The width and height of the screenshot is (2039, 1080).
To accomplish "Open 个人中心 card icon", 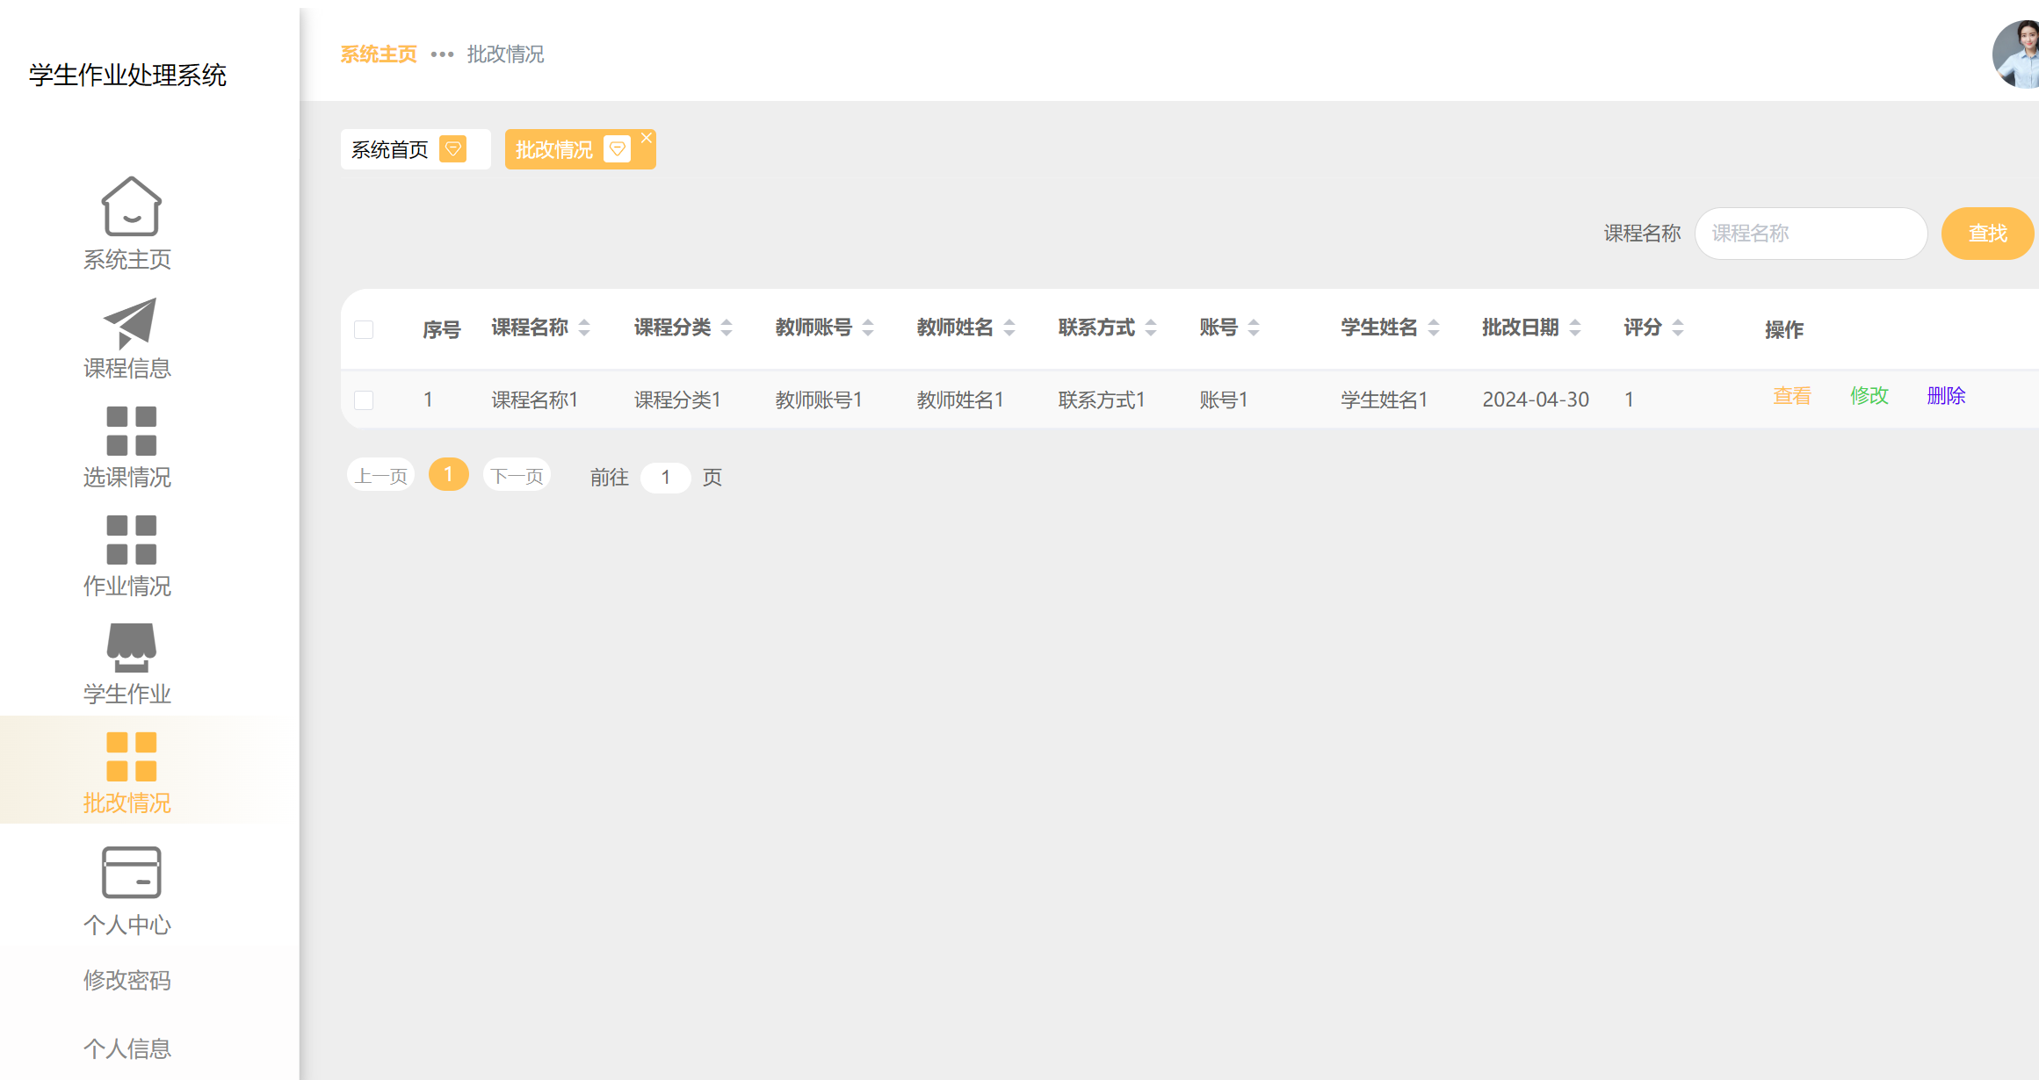I will (x=131, y=872).
